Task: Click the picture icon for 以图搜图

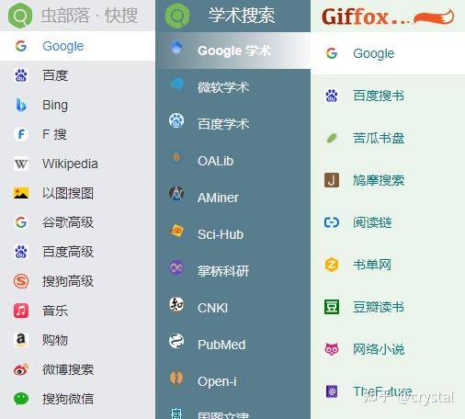Action: pos(21,193)
